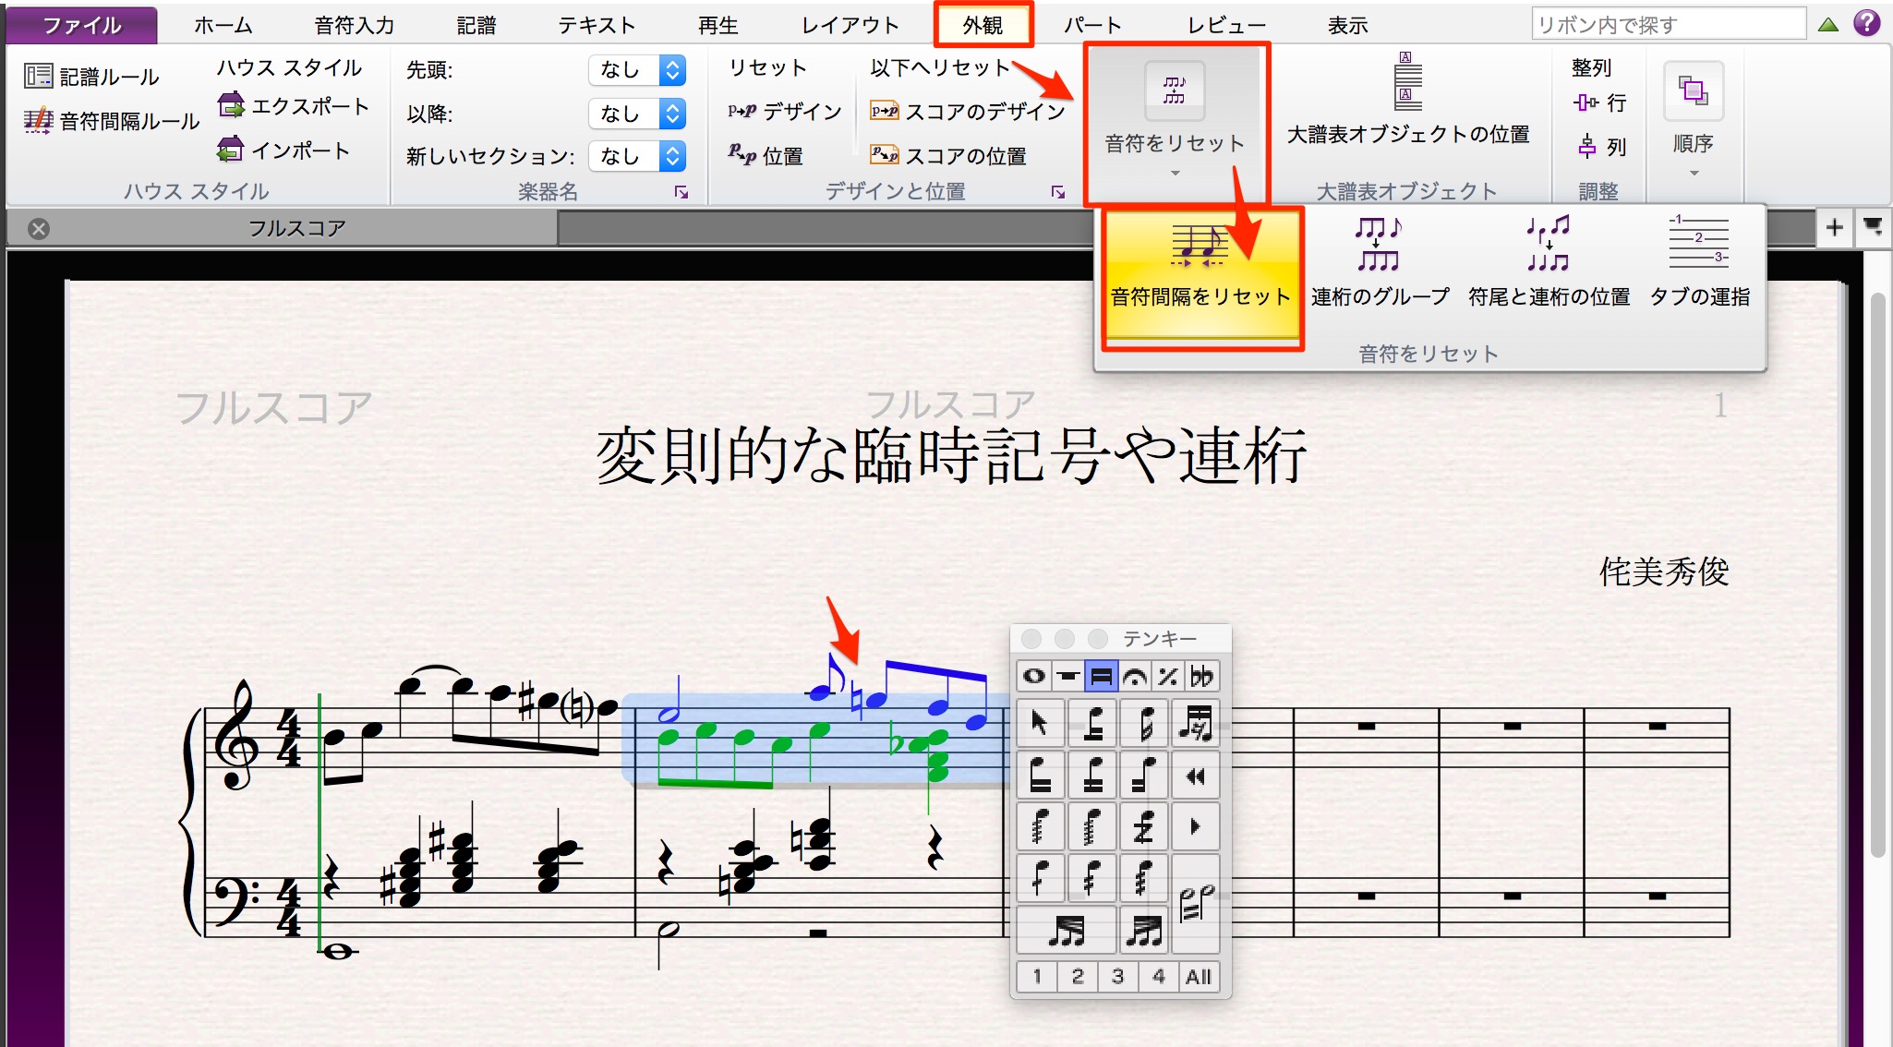Switch to the 音符入力 (Note Input) tab
Image resolution: width=1893 pixels, height=1047 pixels.
coord(355,25)
